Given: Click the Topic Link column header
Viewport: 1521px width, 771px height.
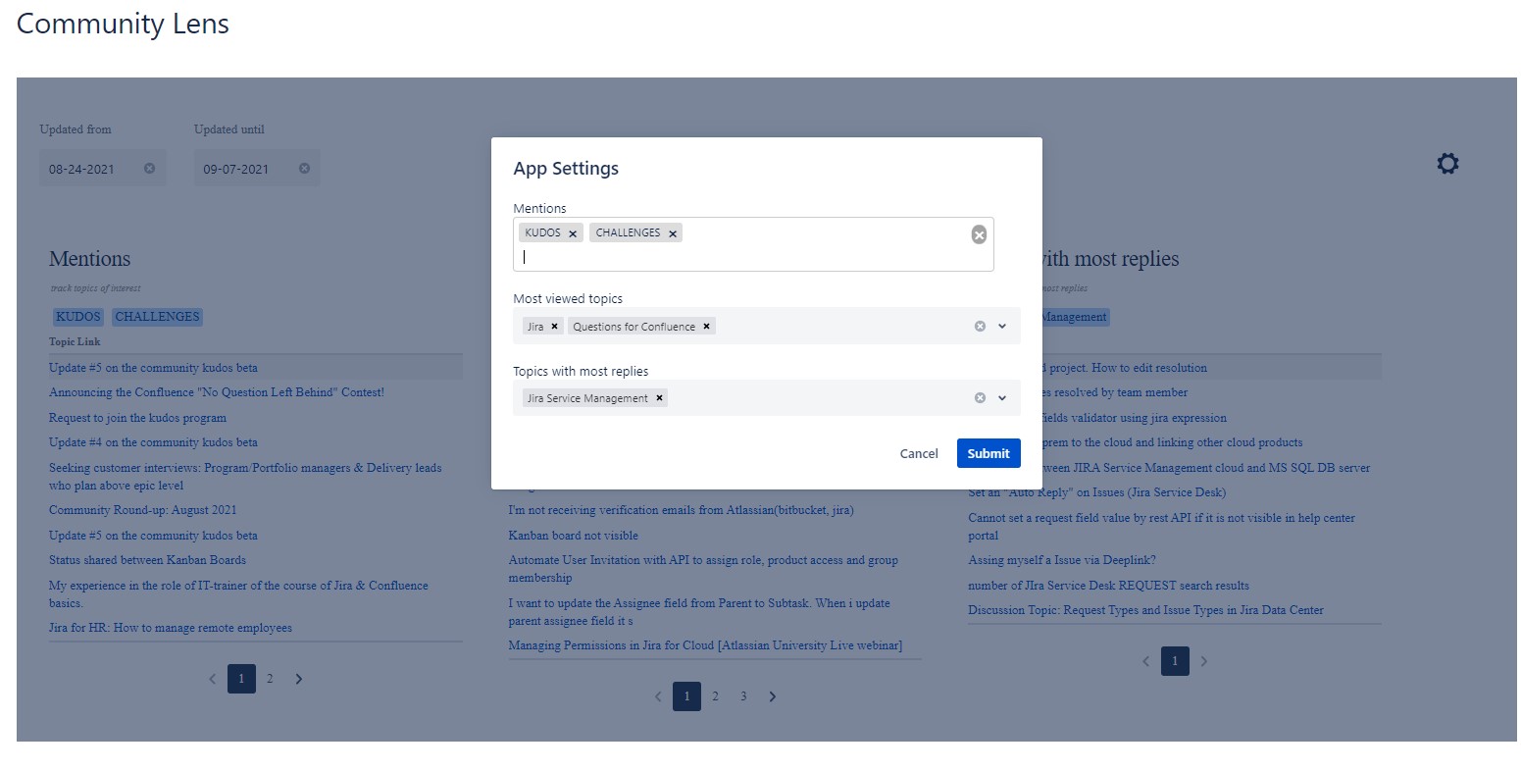Looking at the screenshot, I should point(75,341).
